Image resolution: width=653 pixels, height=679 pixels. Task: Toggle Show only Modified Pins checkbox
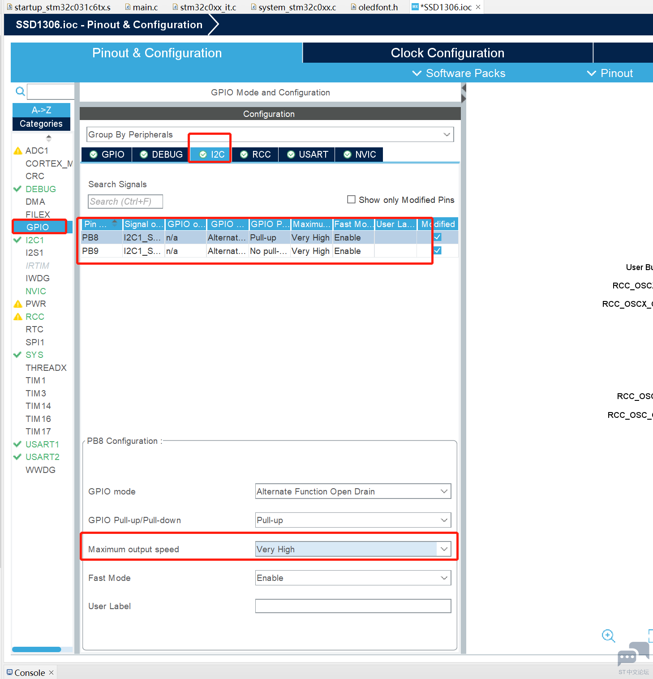coord(352,199)
